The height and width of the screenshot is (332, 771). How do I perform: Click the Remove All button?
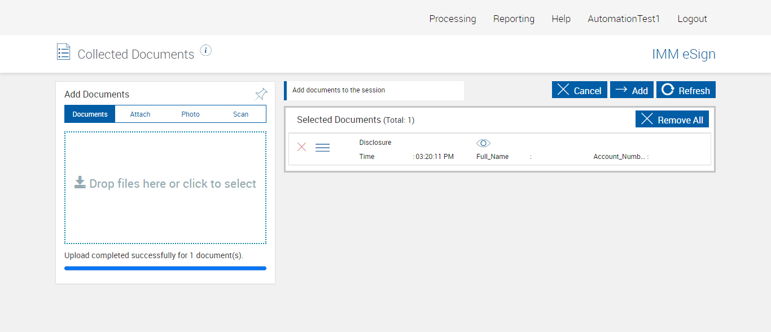672,119
